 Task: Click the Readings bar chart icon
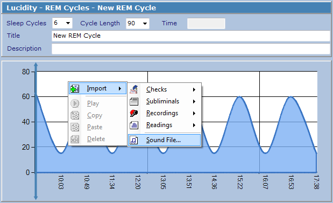coord(134,125)
